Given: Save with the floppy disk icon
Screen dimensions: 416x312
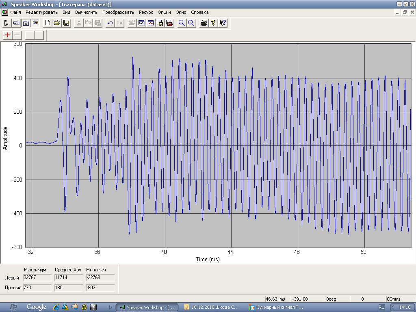Looking at the screenshot, I should (x=66, y=23).
